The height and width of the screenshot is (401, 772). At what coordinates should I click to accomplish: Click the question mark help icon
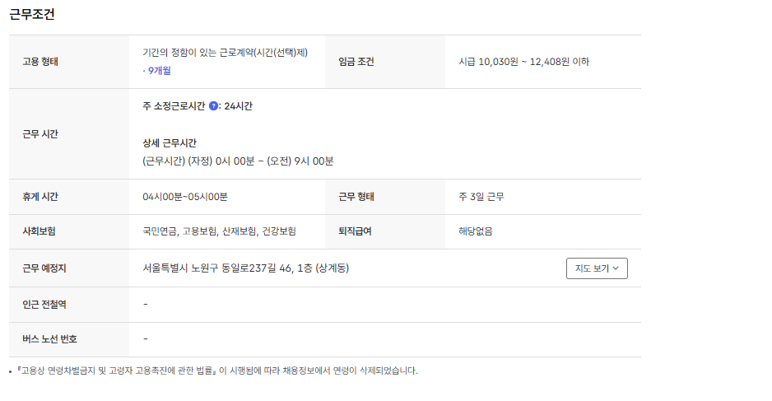tap(214, 106)
